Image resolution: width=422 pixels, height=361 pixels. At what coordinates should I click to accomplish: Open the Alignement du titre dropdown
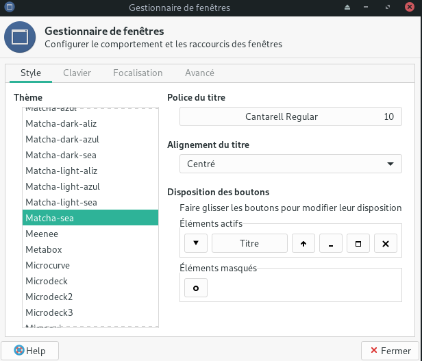click(x=290, y=164)
